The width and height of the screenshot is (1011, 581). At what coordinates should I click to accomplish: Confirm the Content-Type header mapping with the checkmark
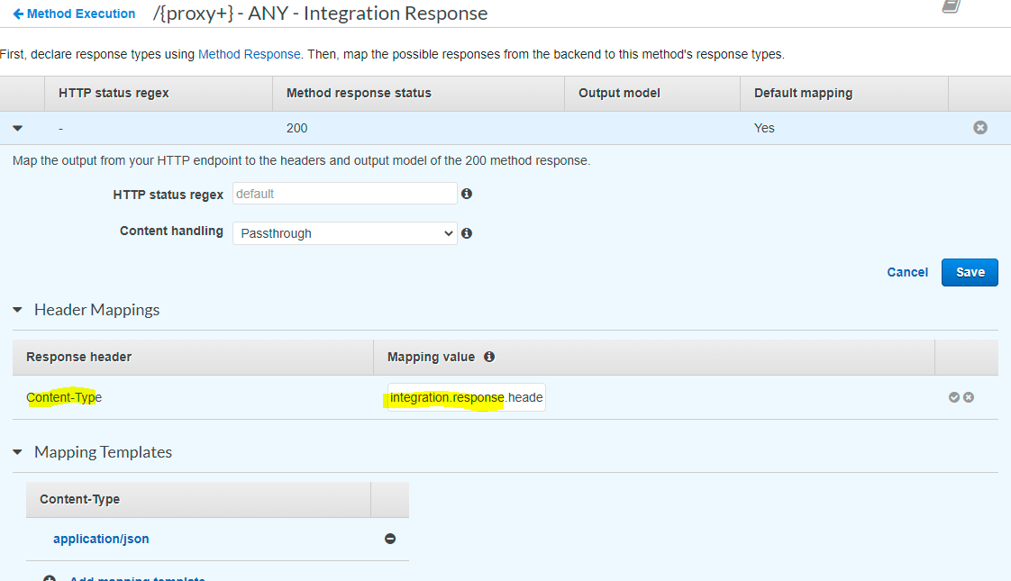954,396
